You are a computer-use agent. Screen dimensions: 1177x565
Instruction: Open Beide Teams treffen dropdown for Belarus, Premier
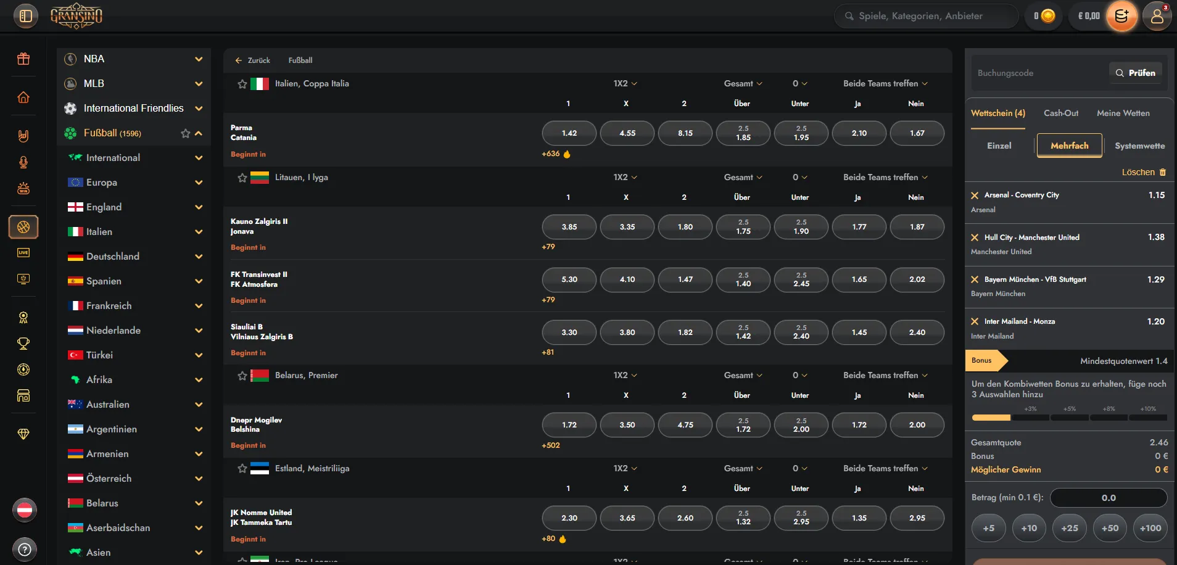(x=885, y=375)
